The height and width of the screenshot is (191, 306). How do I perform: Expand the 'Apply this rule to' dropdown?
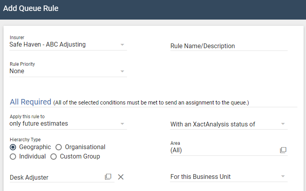pyautogui.click(x=122, y=124)
